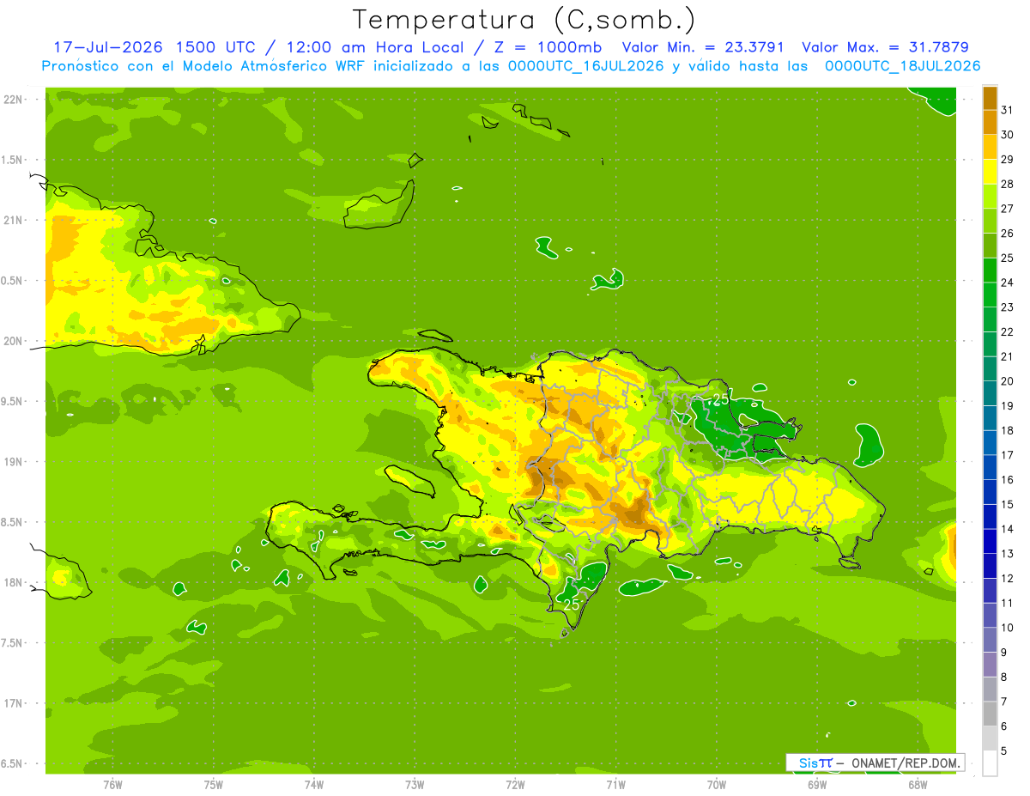
Task: Click the 76W longitude label
Action: 112,784
